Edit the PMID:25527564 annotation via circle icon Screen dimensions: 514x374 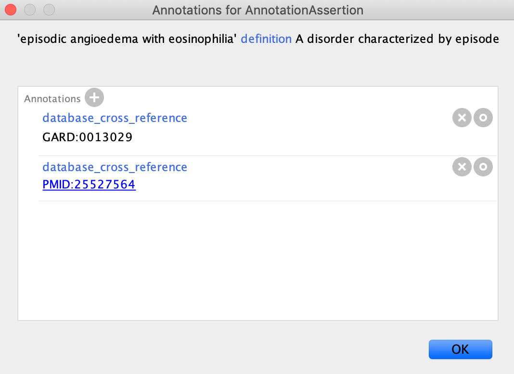click(483, 167)
